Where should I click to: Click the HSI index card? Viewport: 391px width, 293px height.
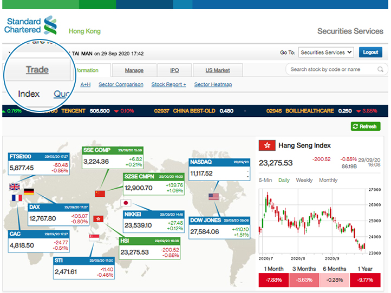[149, 249]
